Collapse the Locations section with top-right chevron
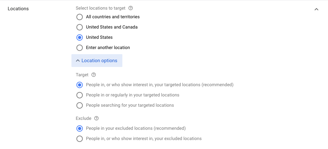The height and width of the screenshot is (149, 328). coord(316,9)
